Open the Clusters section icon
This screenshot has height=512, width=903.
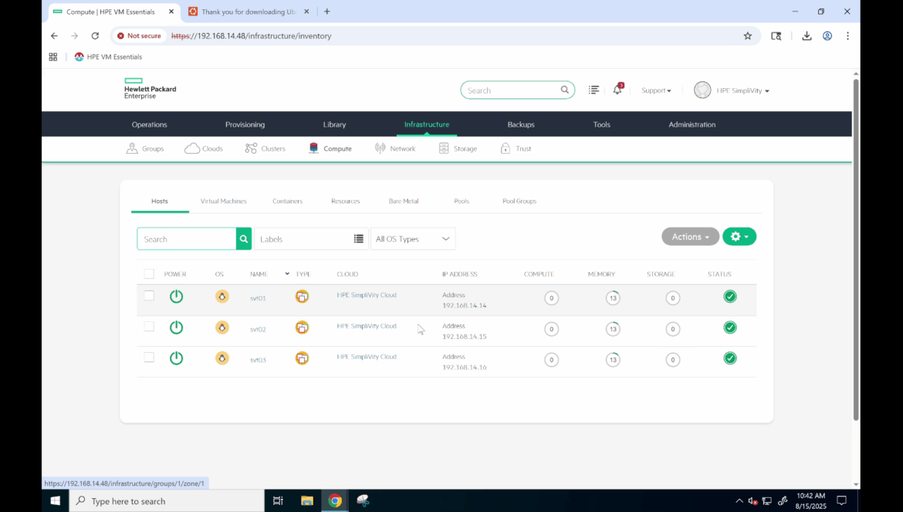tap(251, 148)
